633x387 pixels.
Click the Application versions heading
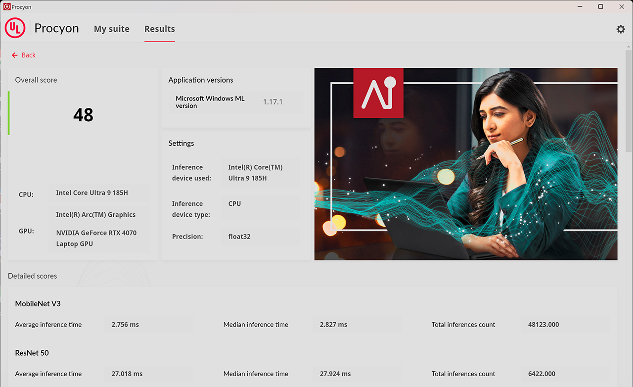tap(201, 80)
